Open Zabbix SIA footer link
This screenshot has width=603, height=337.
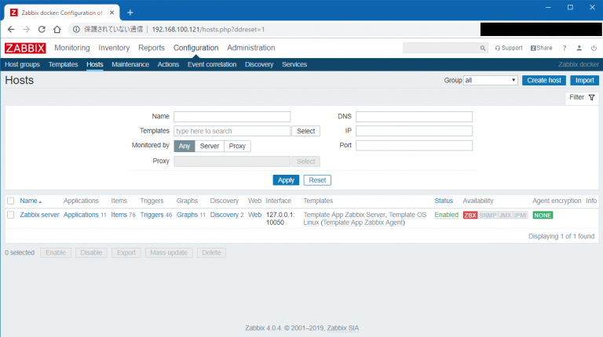tap(342, 328)
